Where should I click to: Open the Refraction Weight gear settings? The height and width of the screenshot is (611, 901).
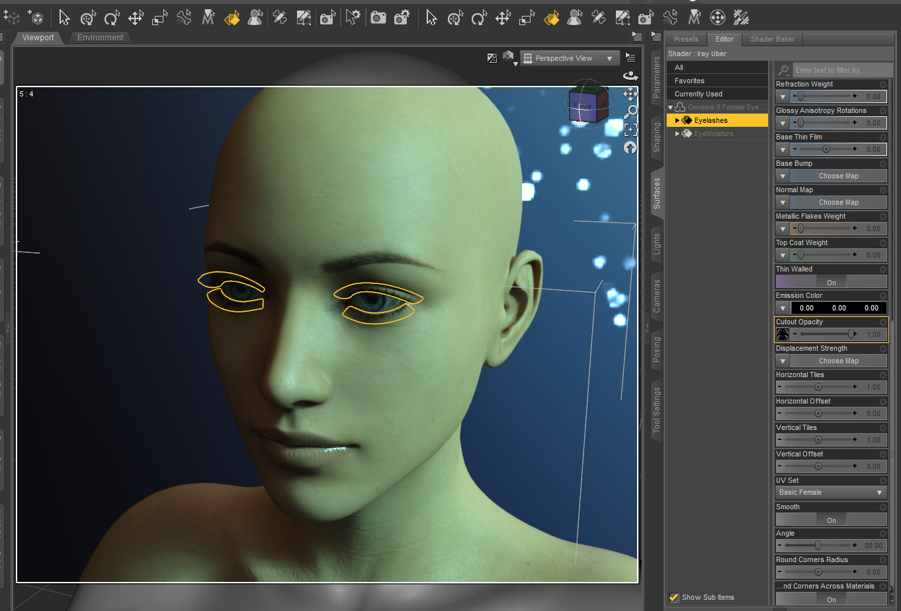tap(882, 85)
